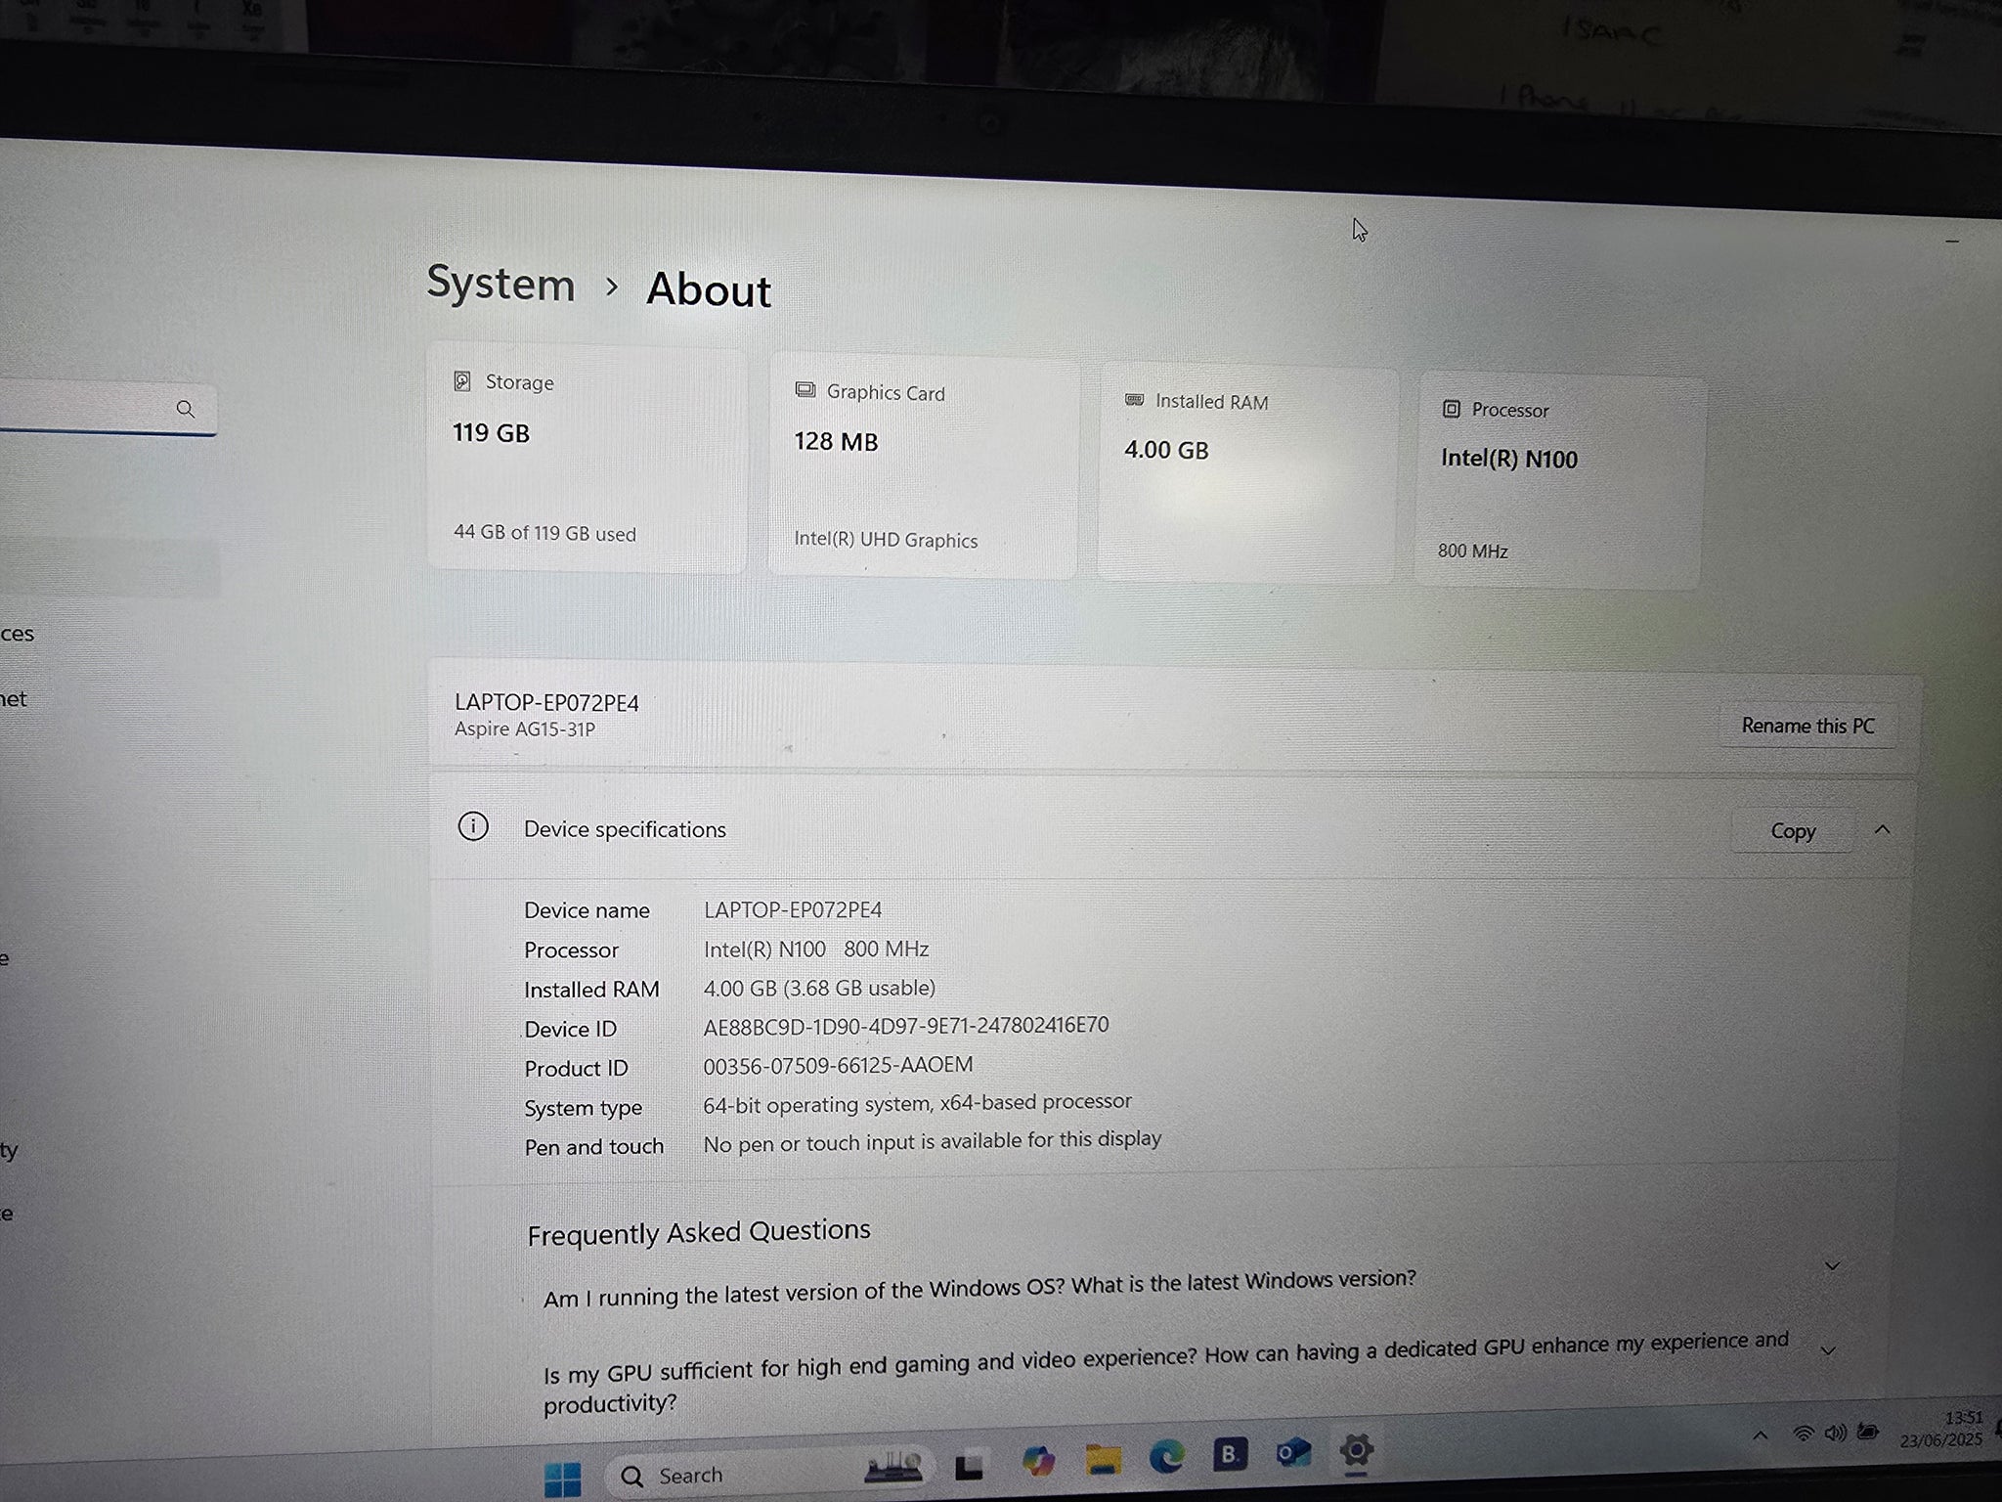
Task: Click the volume speaker icon
Action: pyautogui.click(x=1835, y=1433)
